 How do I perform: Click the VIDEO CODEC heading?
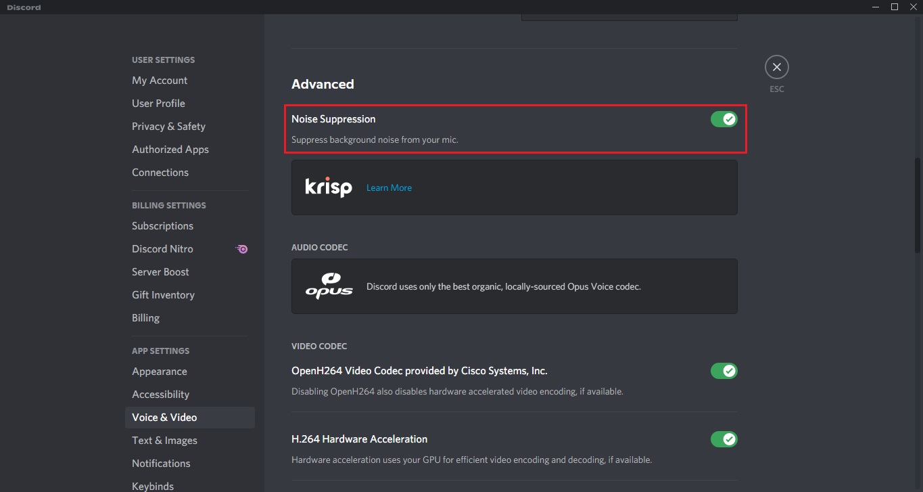click(x=319, y=346)
